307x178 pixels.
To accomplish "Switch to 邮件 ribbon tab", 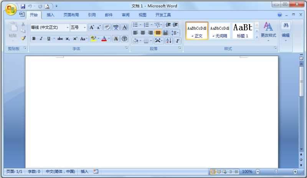I will coord(109,15).
